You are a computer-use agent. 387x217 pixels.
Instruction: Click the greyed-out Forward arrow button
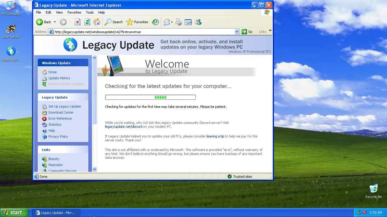63,22
